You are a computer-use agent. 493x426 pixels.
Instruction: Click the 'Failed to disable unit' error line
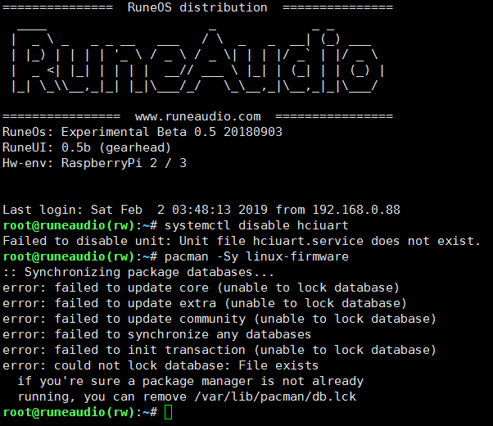[242, 241]
